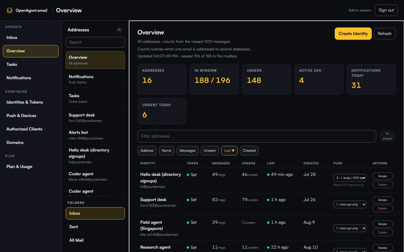The height and width of the screenshot is (252, 404).
Task: Open Push & Devices page
Action: [31, 116]
